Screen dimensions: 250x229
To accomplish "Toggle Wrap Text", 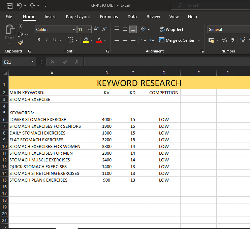I will pyautogui.click(x=171, y=30).
